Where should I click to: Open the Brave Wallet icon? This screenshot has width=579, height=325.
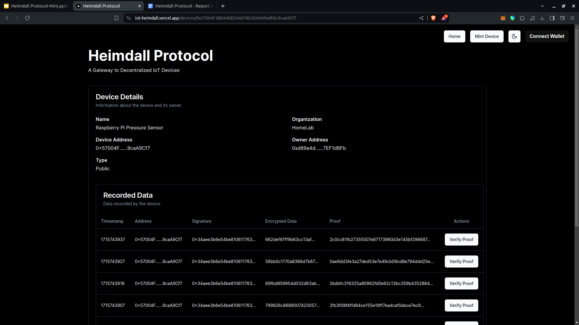[x=562, y=18]
